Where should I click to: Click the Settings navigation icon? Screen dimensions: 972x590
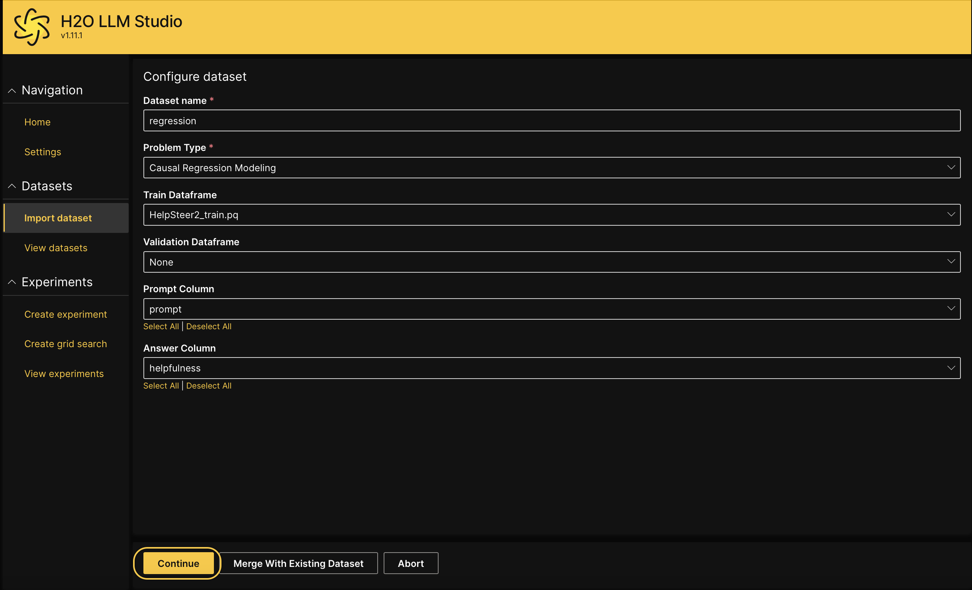click(42, 151)
